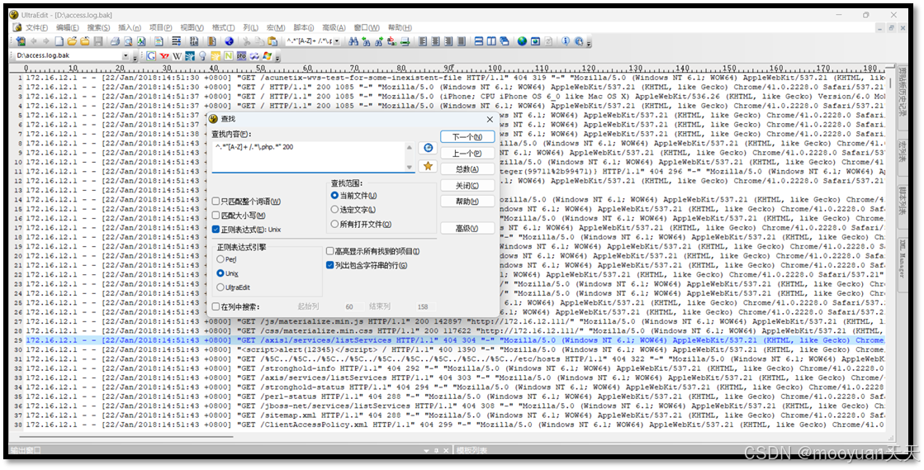Click the Paste clipboard toolbar icon
Screen dimensions: 924x470
tap(272, 41)
